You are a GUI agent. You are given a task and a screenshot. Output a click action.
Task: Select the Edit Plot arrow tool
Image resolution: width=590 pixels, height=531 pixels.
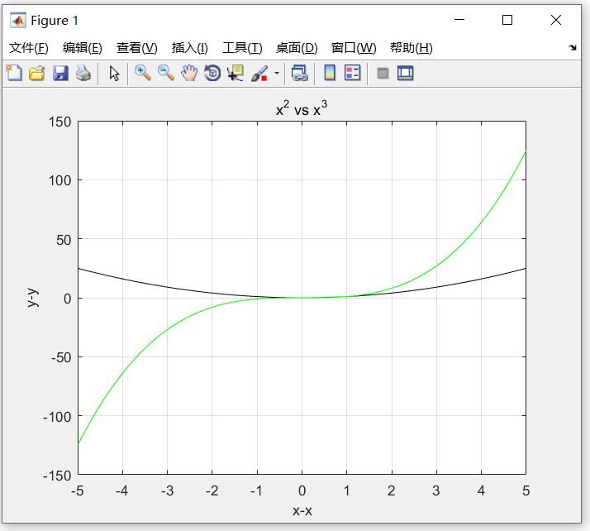114,73
